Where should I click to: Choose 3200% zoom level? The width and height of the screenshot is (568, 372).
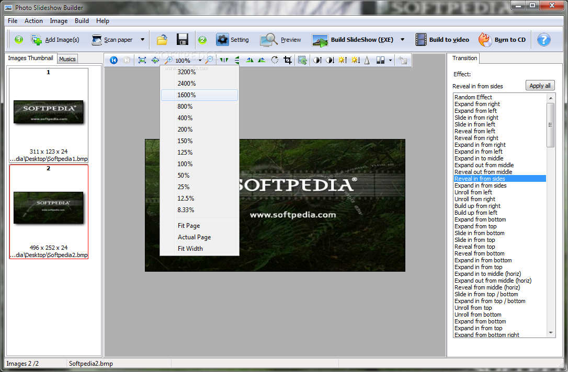(199, 72)
